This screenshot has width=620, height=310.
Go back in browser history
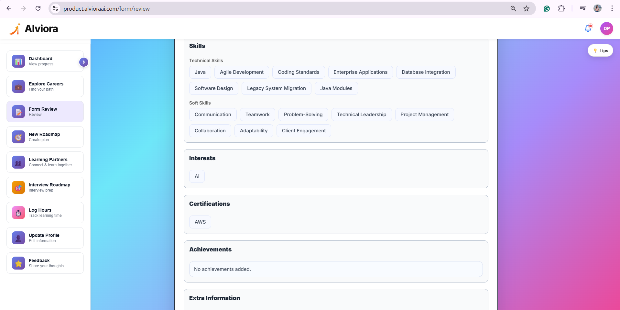click(x=9, y=8)
